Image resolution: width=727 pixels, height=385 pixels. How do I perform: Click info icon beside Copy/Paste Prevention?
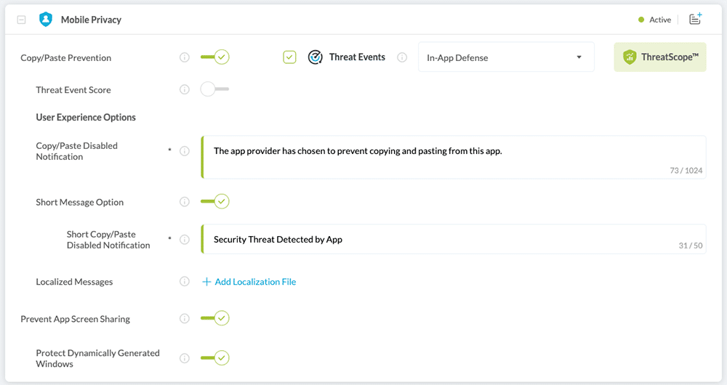pos(185,57)
